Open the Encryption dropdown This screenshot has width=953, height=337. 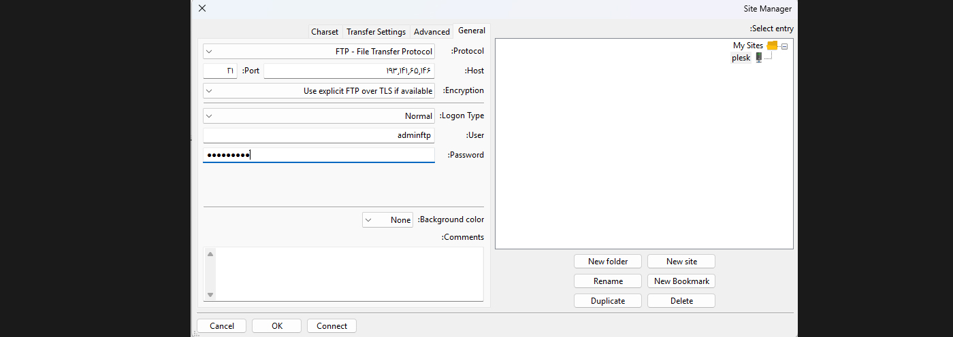[319, 91]
